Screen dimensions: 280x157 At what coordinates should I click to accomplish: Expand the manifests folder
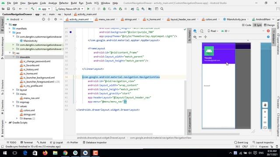tap(10, 28)
